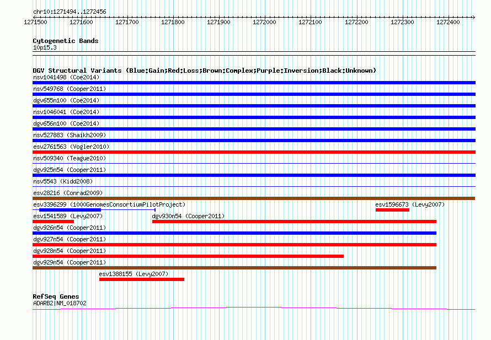
Task: Click the blue bar under dgv655n100 (Coe2014)
Action: coord(254,106)
